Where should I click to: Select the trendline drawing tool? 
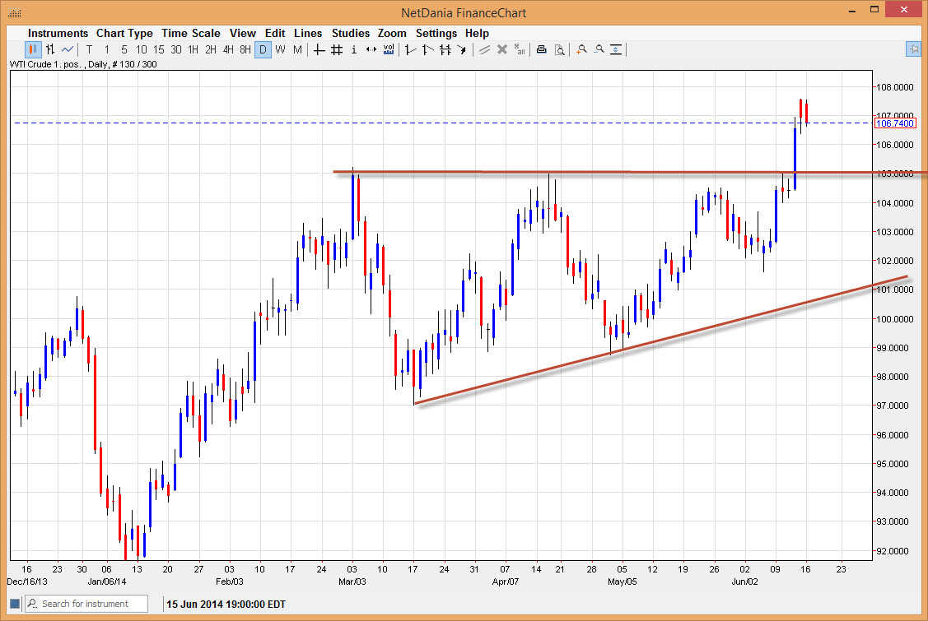point(409,49)
